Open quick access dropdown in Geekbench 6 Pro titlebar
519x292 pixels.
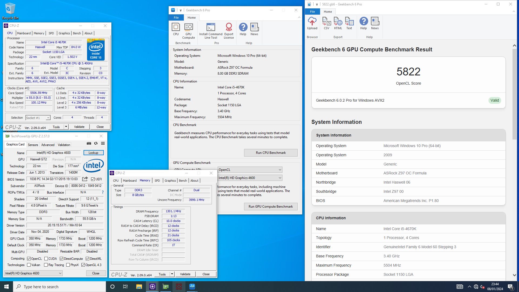coord(181,10)
